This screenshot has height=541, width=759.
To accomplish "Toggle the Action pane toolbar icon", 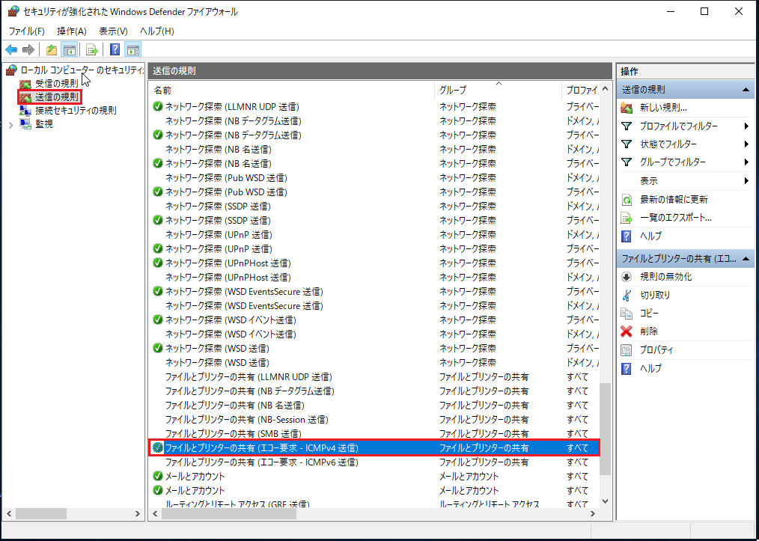I will point(133,49).
